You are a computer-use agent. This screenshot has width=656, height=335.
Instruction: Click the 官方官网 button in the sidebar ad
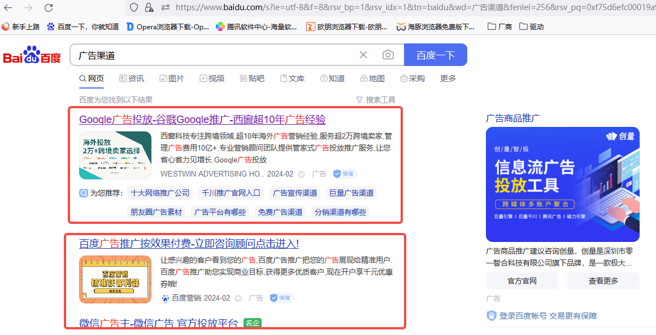click(522, 280)
